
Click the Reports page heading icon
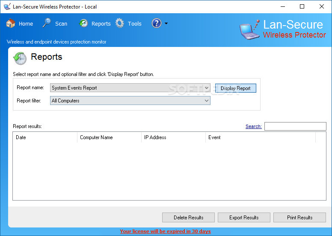pos(20,58)
